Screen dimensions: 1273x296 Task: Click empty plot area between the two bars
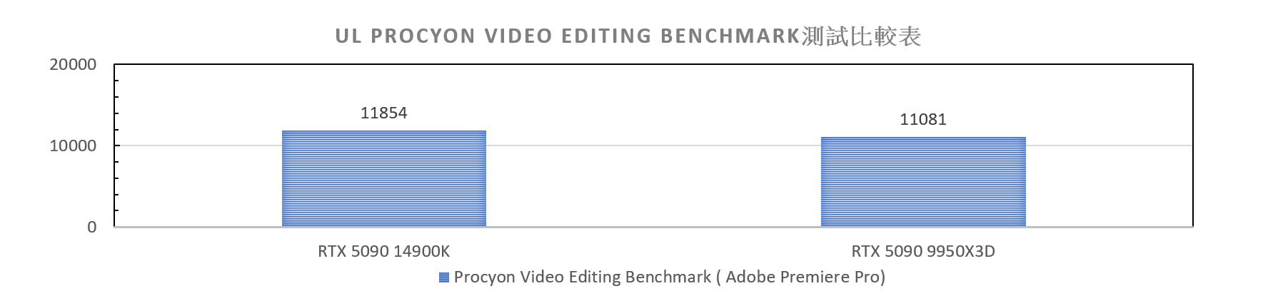point(653,187)
